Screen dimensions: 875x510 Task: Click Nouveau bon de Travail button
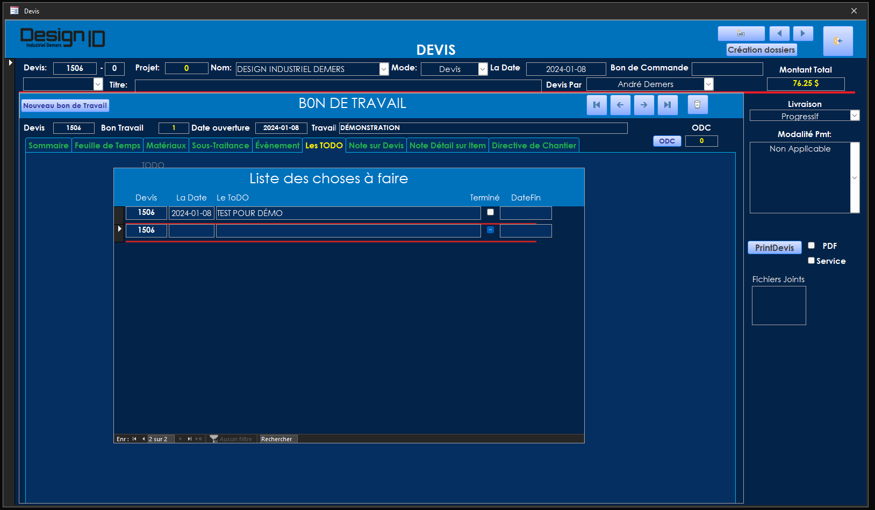[65, 106]
